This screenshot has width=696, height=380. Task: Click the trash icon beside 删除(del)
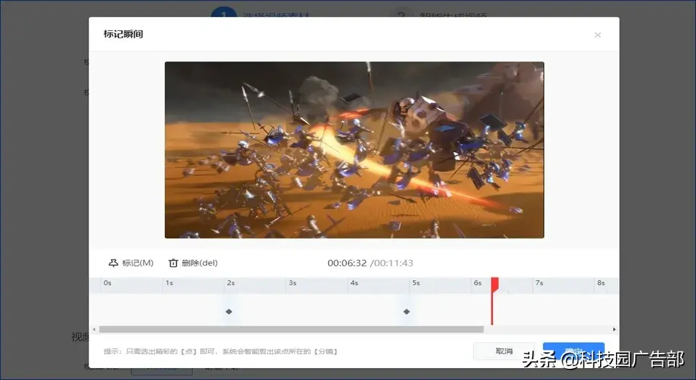coord(173,263)
